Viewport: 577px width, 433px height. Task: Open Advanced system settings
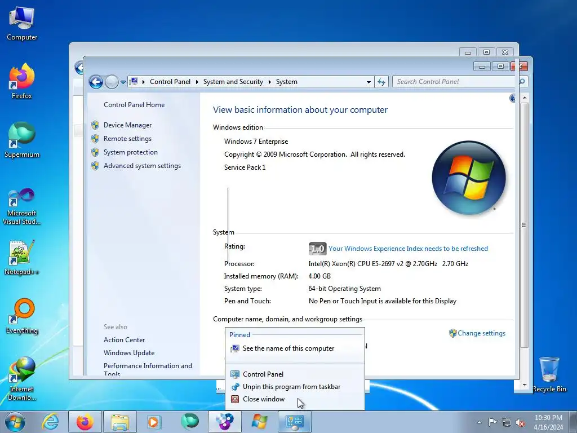(x=142, y=166)
